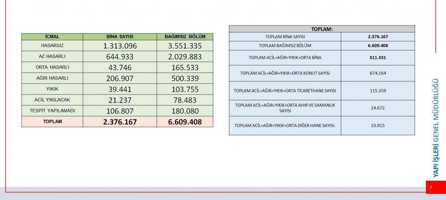Select the value 115.359
This screenshot has width=446, height=200.
coord(378,91)
